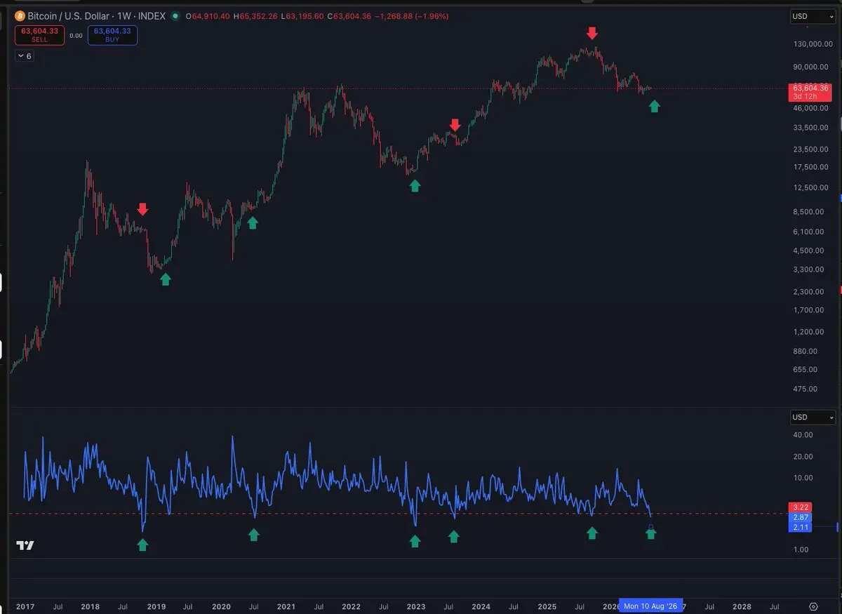Click the 40.00 indicator scale label
842x614 pixels.
(x=803, y=435)
